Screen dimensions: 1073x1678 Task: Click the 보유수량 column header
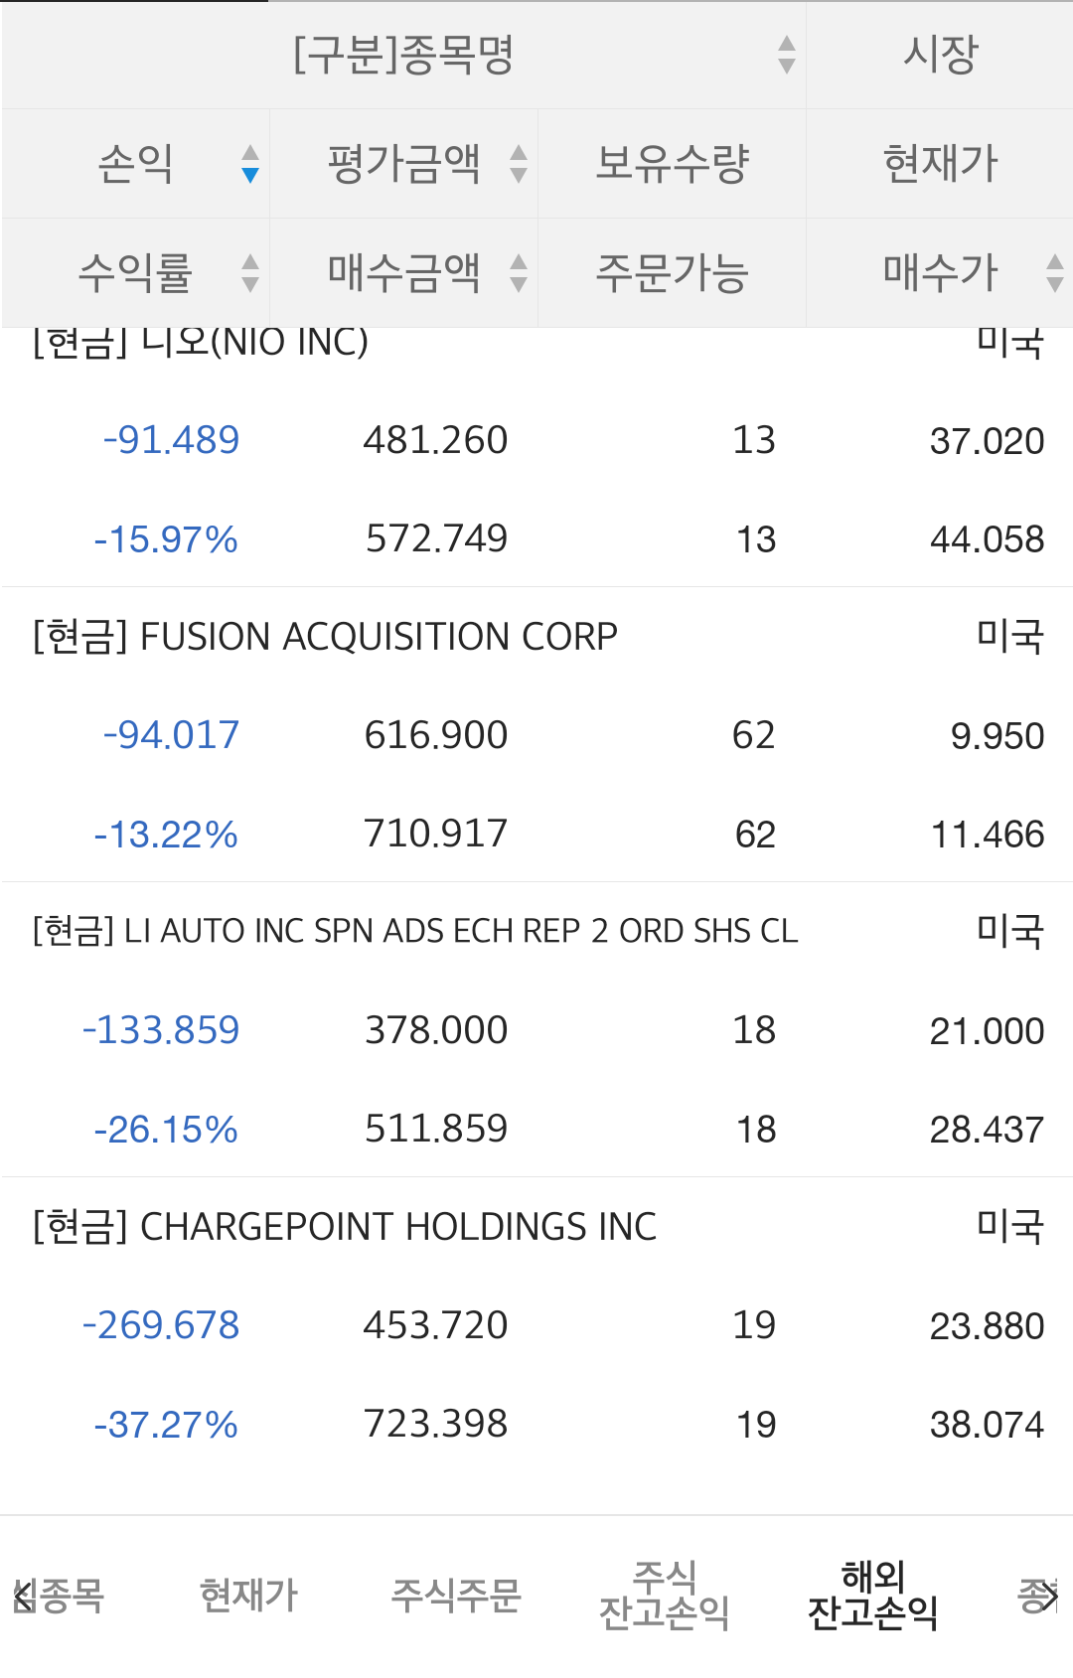[672, 164]
